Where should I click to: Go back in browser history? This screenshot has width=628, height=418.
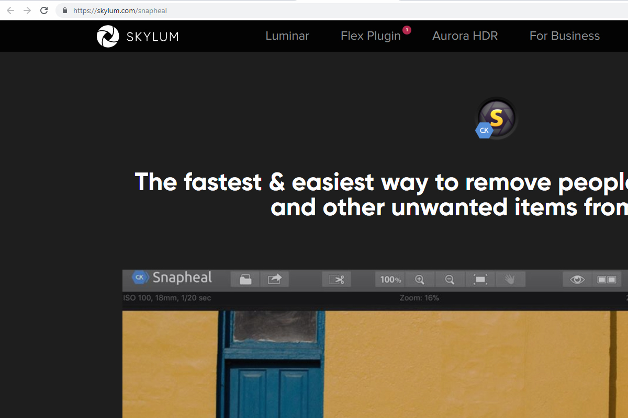coord(10,10)
